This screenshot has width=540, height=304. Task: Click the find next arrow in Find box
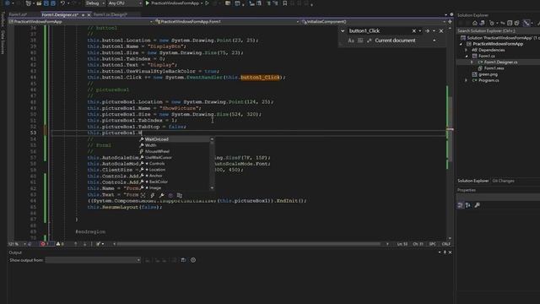coord(427,31)
